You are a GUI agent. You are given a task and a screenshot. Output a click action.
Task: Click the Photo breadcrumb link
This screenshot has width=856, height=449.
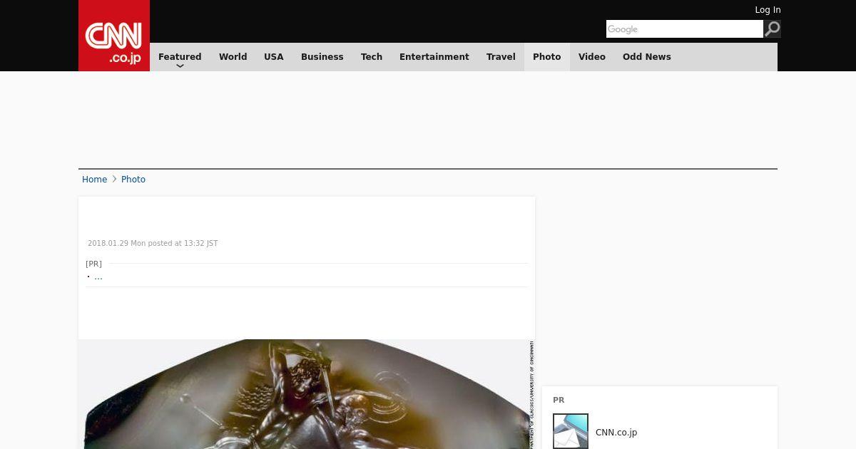point(133,180)
